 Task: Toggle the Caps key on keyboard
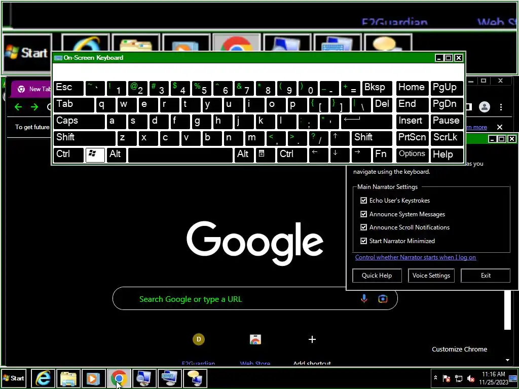point(79,122)
